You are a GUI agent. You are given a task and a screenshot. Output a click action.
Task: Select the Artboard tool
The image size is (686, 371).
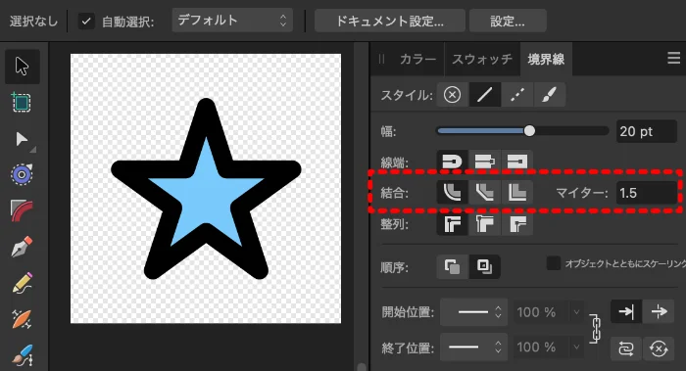click(21, 103)
